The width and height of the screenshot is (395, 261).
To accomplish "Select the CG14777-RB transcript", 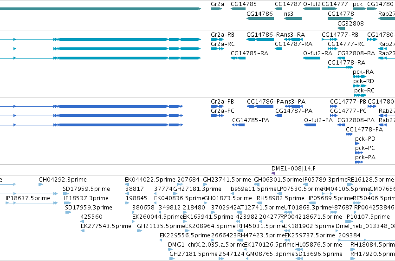I will 330,39.
